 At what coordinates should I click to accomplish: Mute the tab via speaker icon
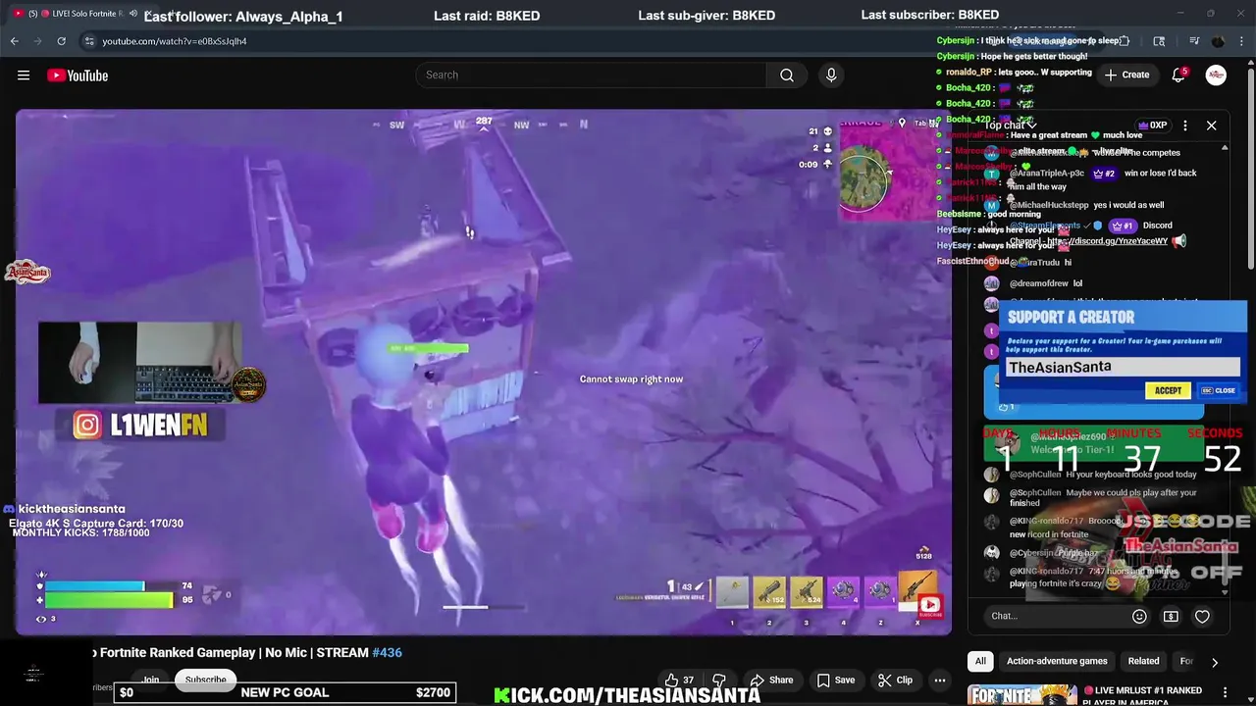pos(133,14)
